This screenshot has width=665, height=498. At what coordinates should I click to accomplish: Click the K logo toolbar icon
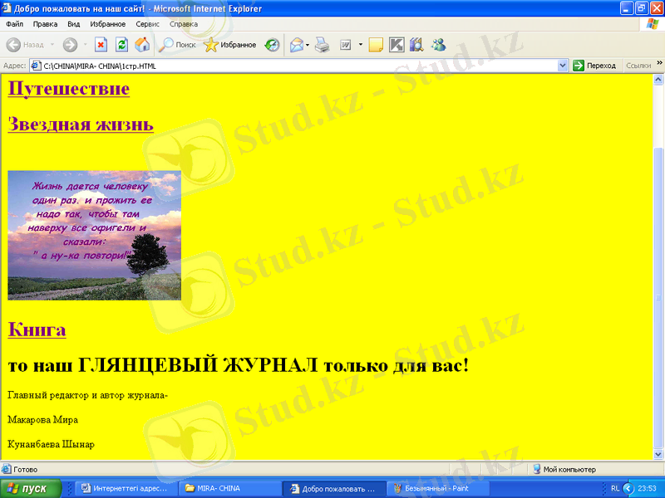pyautogui.click(x=397, y=45)
